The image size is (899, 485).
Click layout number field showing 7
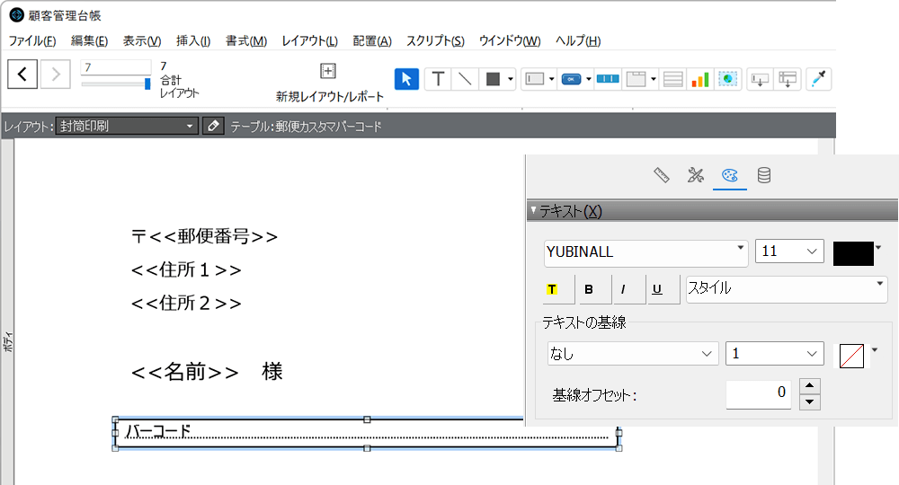point(115,67)
